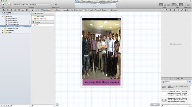Viewport: 192px width, 107px height.
Task: Select File's Owner placeholder
Action: [43, 16]
